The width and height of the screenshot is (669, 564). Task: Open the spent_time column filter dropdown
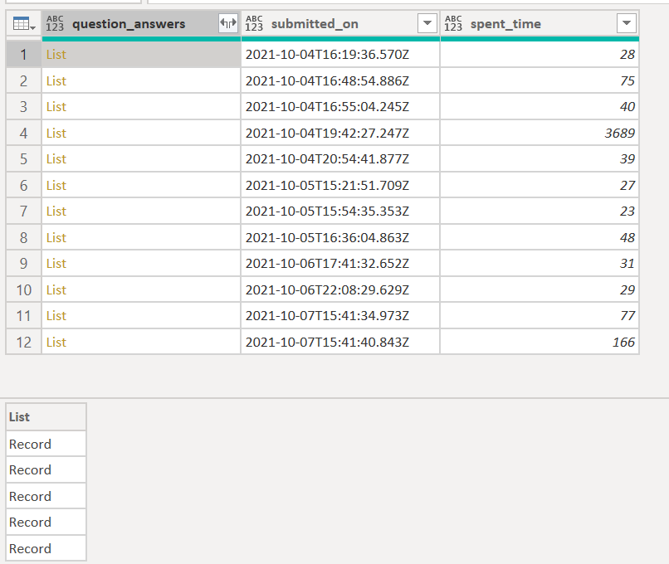(627, 23)
